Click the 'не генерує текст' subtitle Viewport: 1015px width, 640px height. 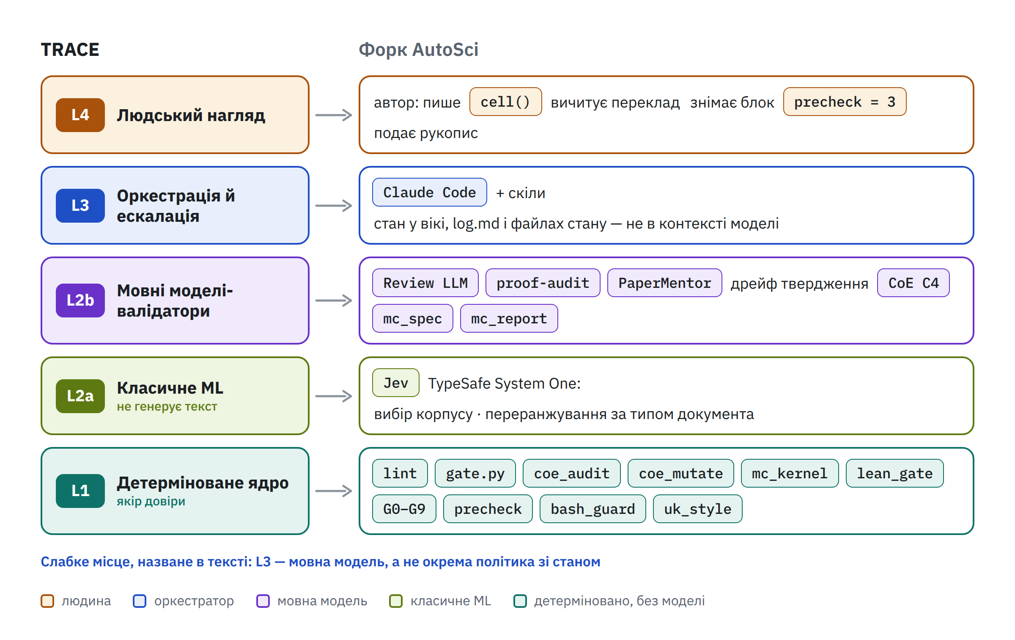coord(167,406)
